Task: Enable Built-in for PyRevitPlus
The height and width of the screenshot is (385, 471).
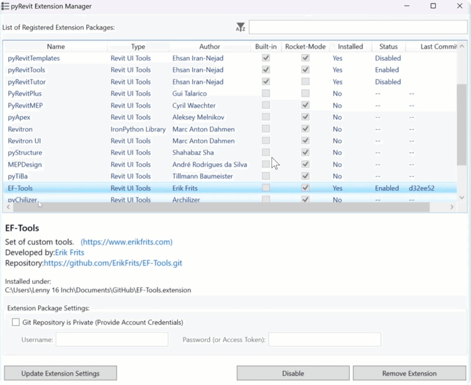Action: pyautogui.click(x=266, y=93)
